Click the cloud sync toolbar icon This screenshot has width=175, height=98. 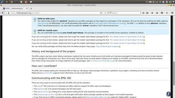(x=167, y=13)
